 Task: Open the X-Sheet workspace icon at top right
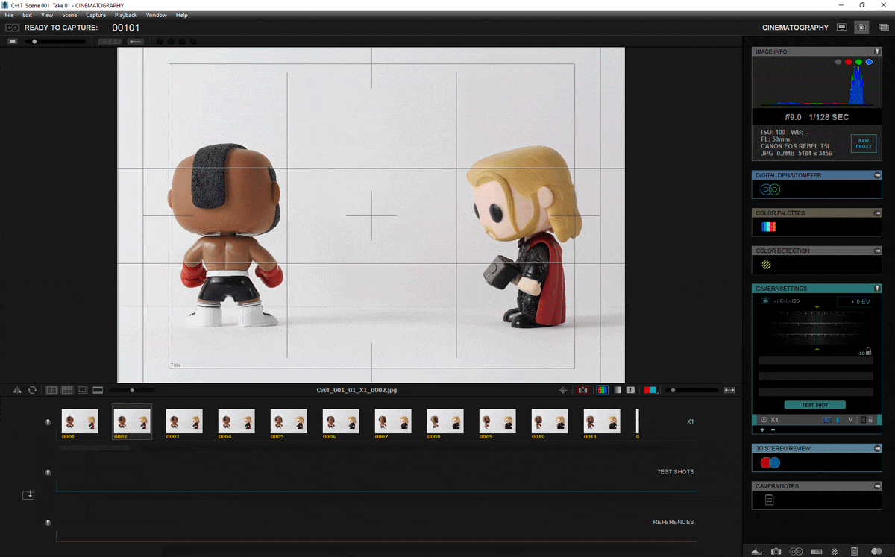click(885, 27)
